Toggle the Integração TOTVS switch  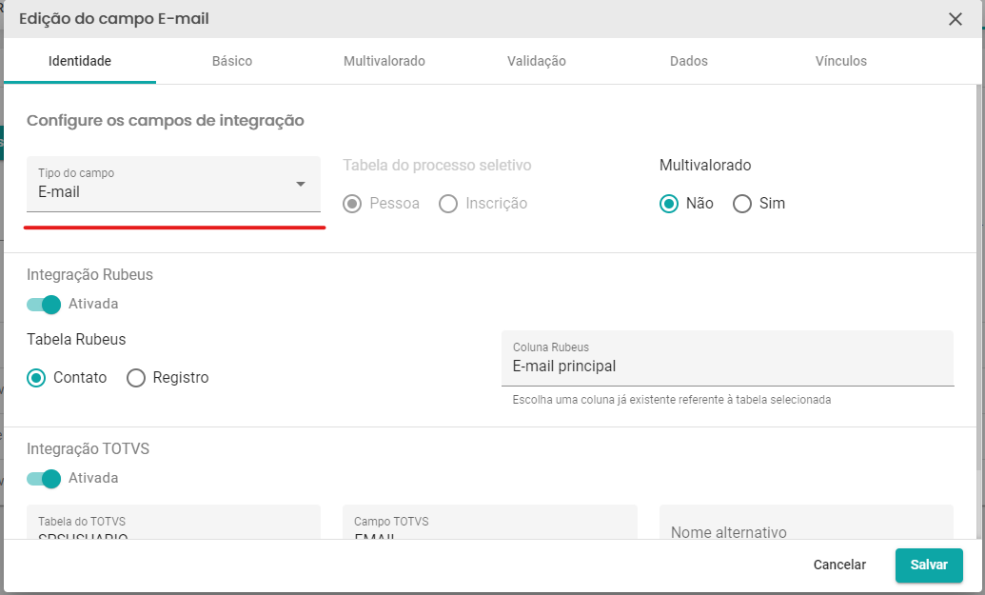[x=44, y=478]
